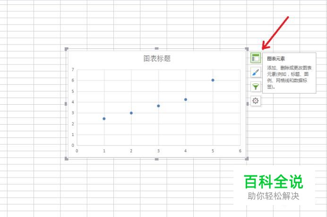Select vertical axis label 7
The width and height of the screenshot is (327, 217).
coord(73,69)
